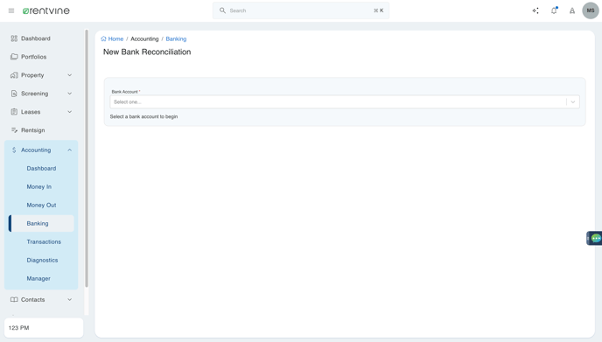This screenshot has width=602, height=342.
Task: Open the Bank Account dropdown arrow
Action: (573, 102)
